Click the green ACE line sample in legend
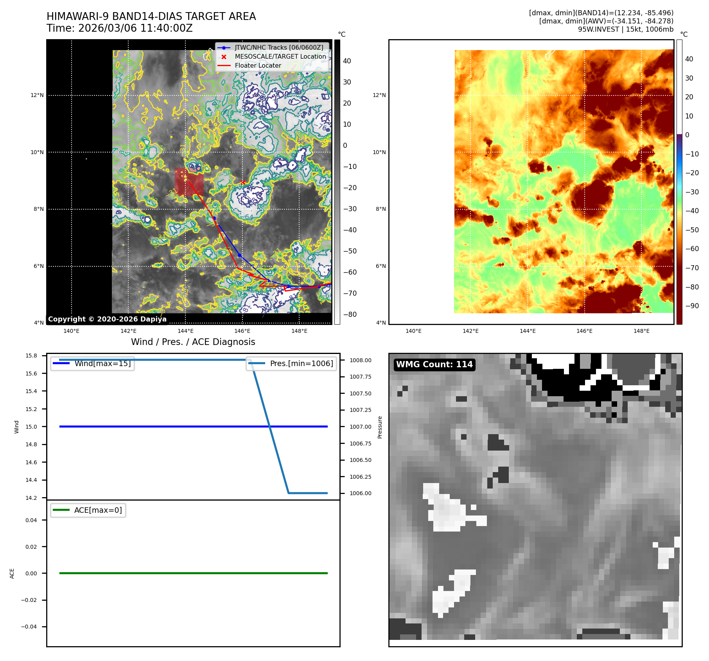Screen dimensions: 709x661 pyautogui.click(x=61, y=510)
